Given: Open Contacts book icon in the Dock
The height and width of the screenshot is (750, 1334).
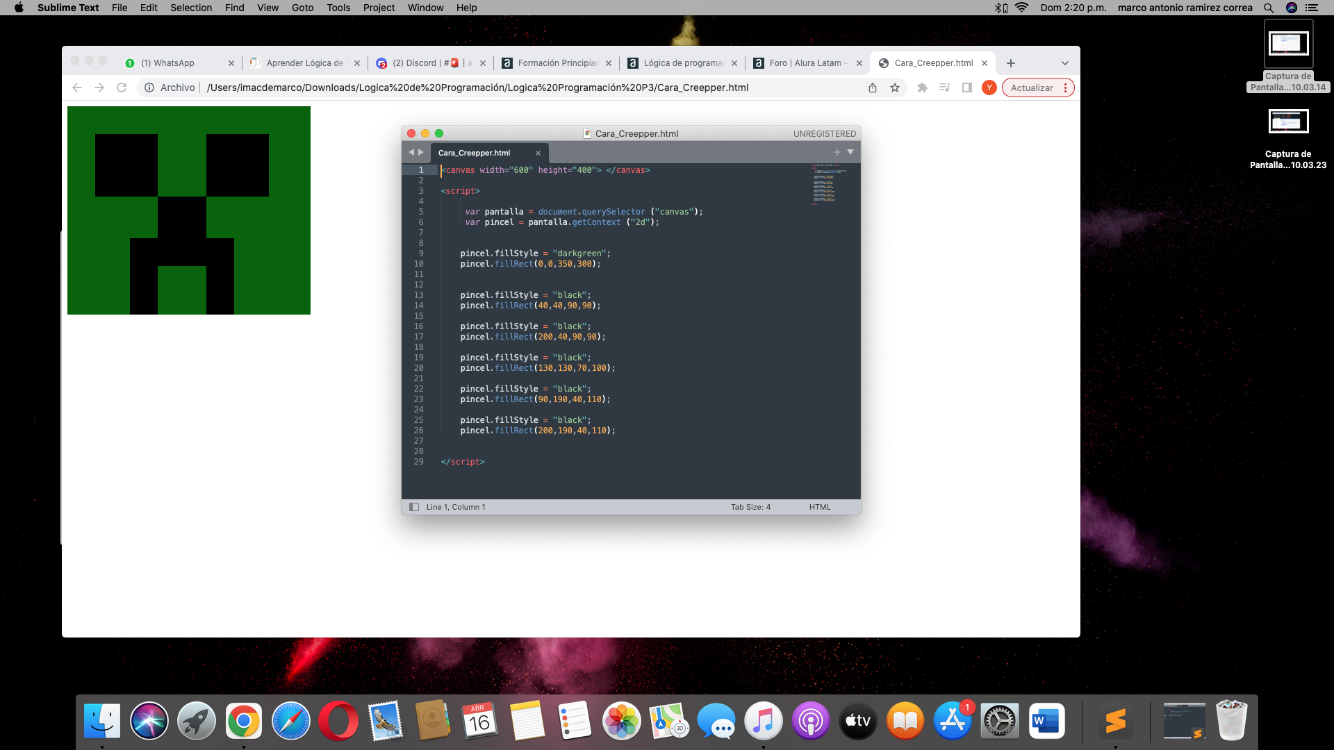Looking at the screenshot, I should [433, 722].
